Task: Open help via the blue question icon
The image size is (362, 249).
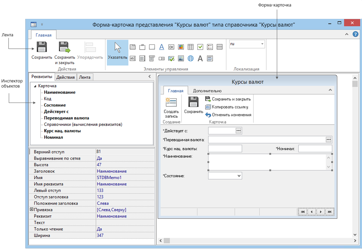Action: coord(355,34)
